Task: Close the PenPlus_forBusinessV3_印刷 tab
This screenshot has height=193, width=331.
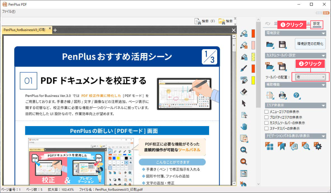Action: [50, 28]
